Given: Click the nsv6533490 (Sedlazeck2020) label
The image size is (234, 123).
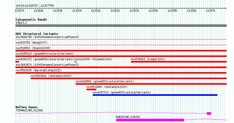Looking at the screenshot, I should point(107,87).
